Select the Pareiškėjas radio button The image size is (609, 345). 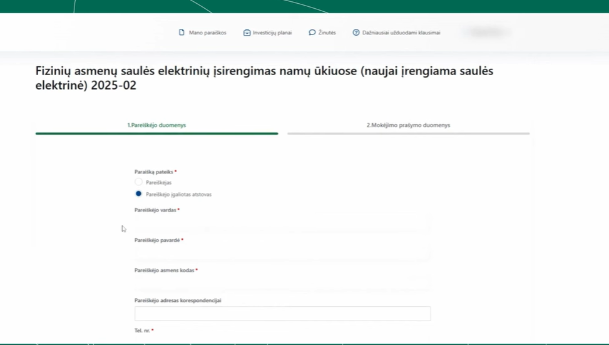tap(138, 182)
